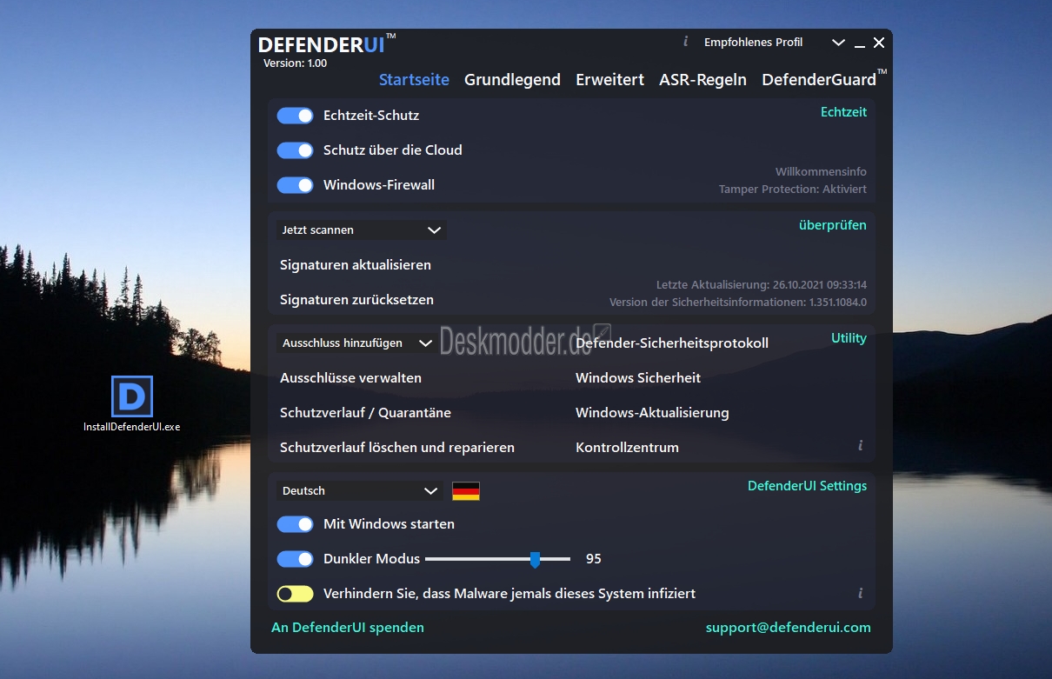Viewport: 1052px width, 679px height.
Task: Click the Willkommensinfo link
Action: (x=821, y=172)
